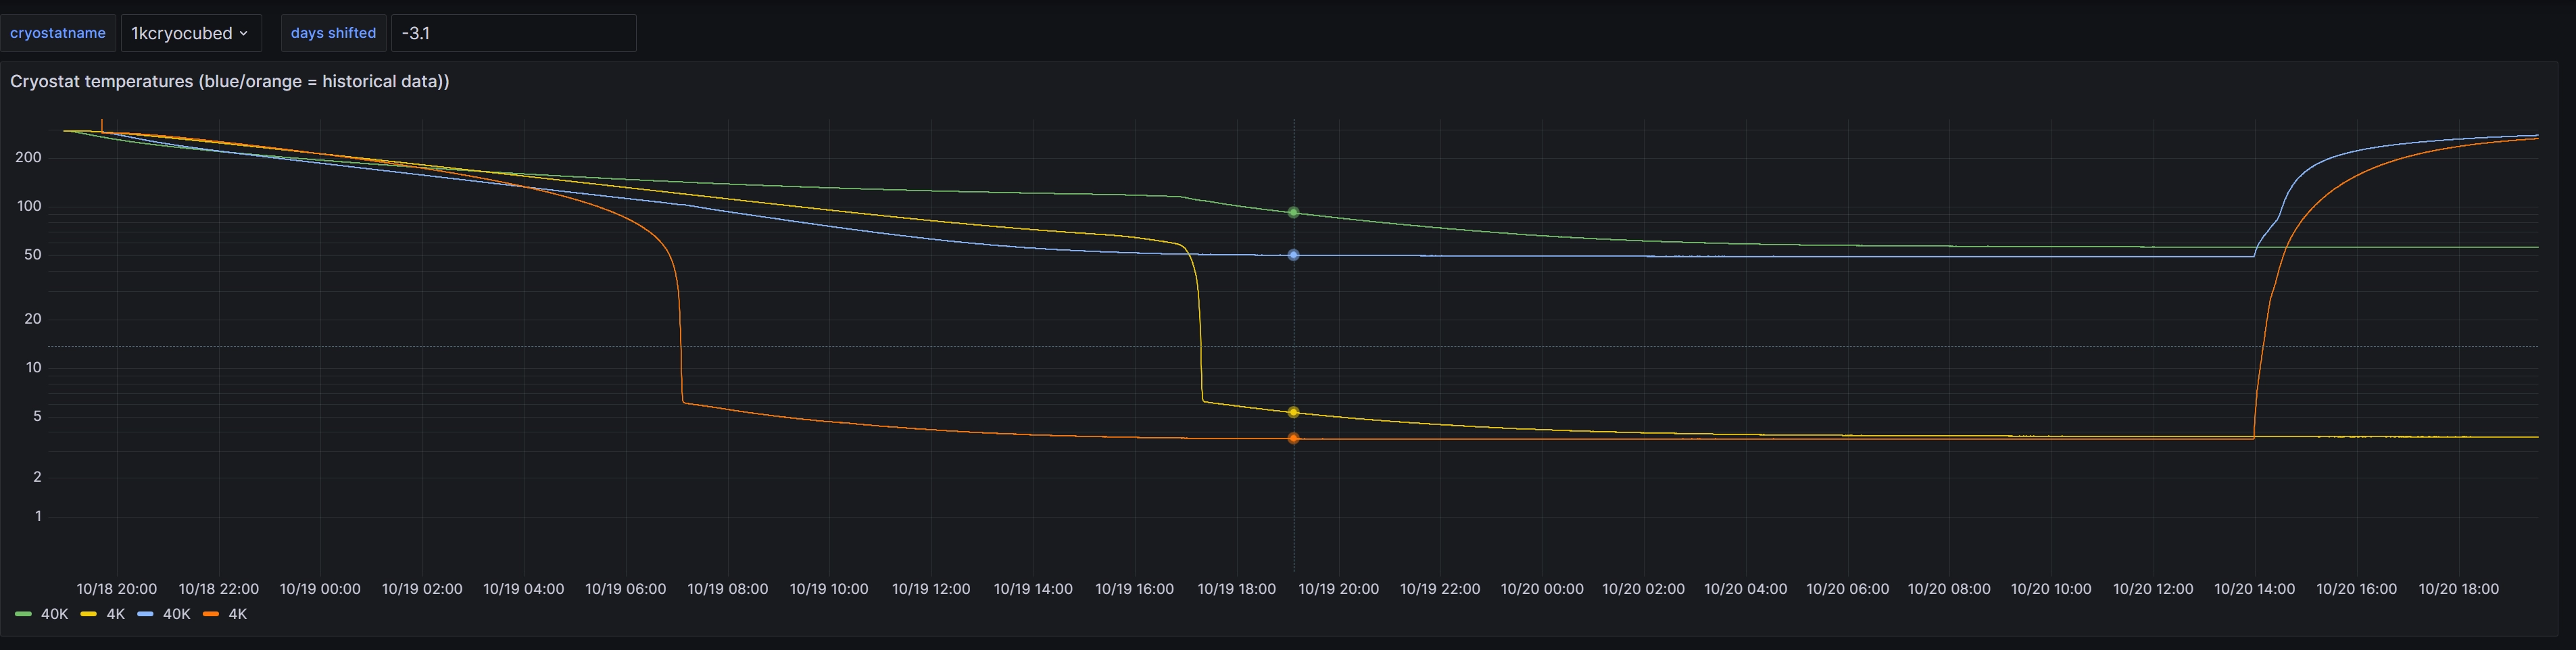
Task: Click the orange legend color swatch
Action: [x=211, y=614]
